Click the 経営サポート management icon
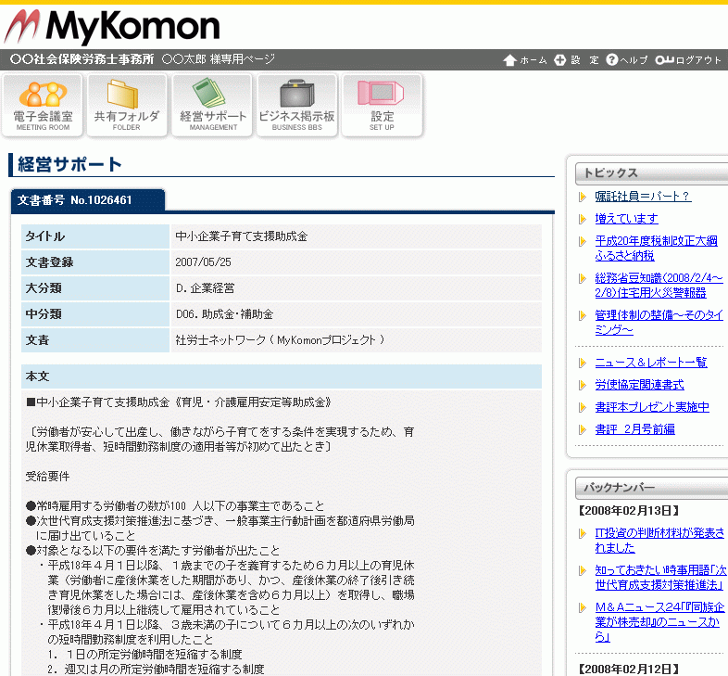The image size is (728, 676). pos(213,105)
